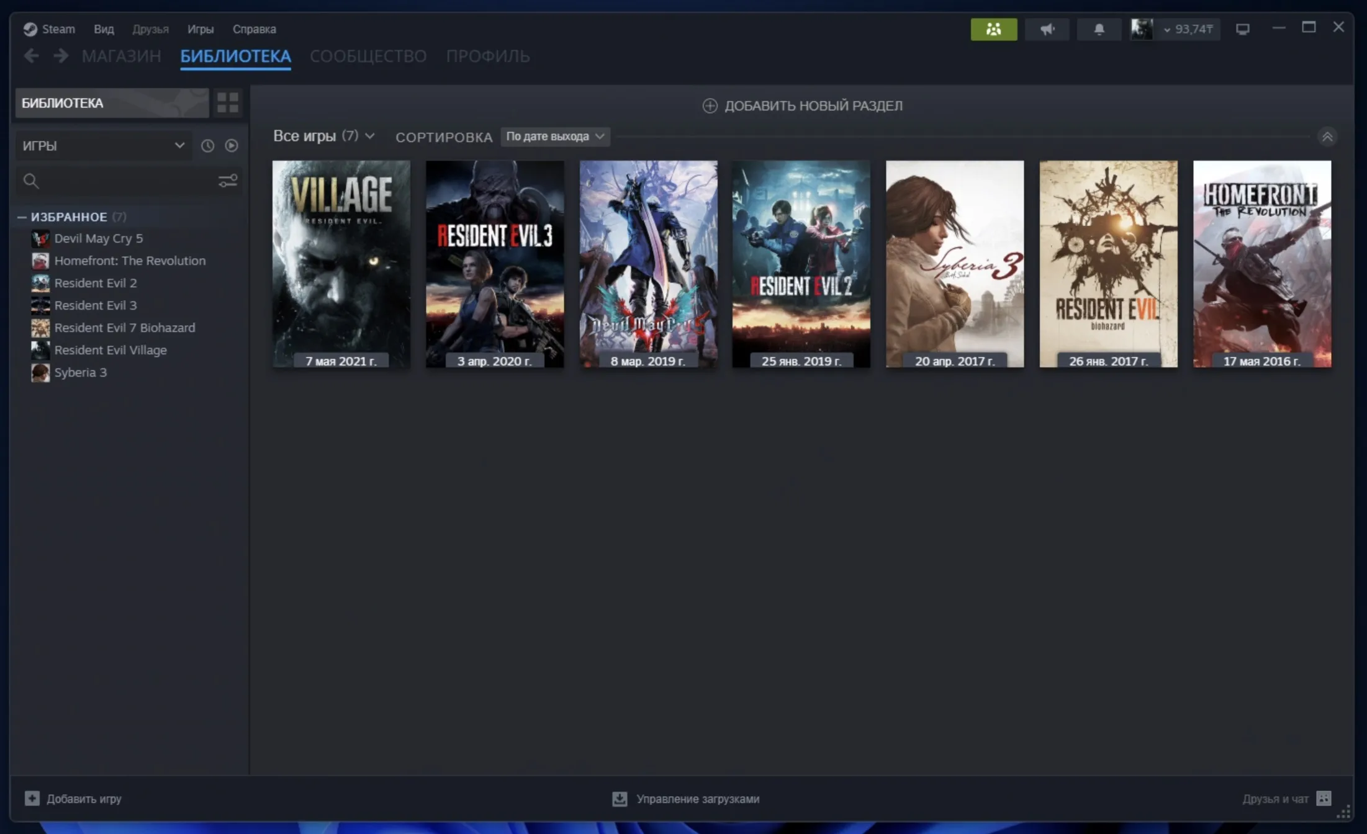Click Devil May Cry 5 sidebar icon

tap(40, 238)
